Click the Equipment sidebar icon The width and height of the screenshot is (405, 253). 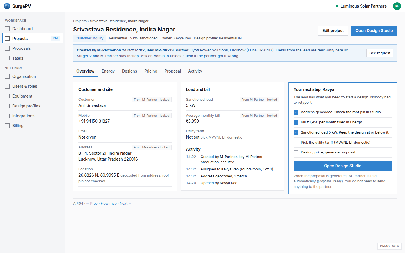tap(7, 96)
